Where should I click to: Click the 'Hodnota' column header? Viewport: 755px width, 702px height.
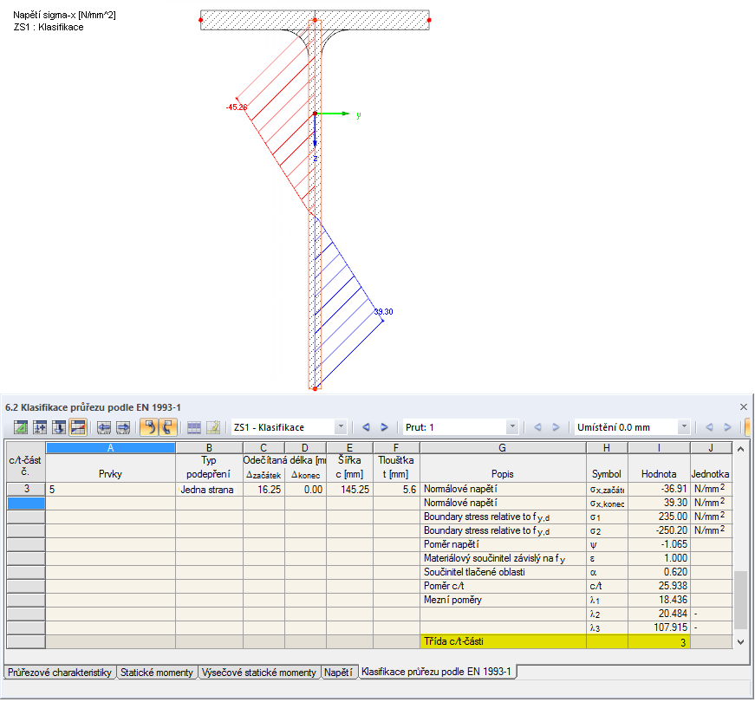click(x=659, y=474)
